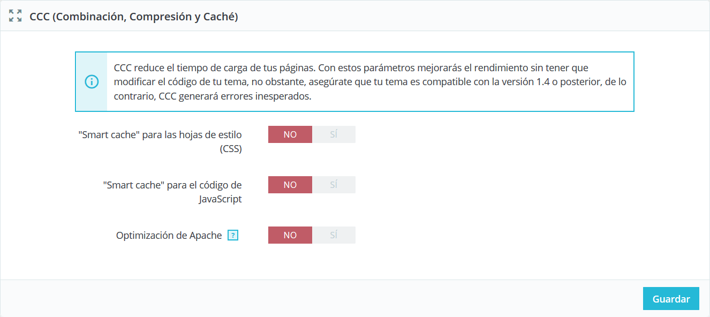
Task: Click the CCC information message text
Action: click(x=370, y=82)
